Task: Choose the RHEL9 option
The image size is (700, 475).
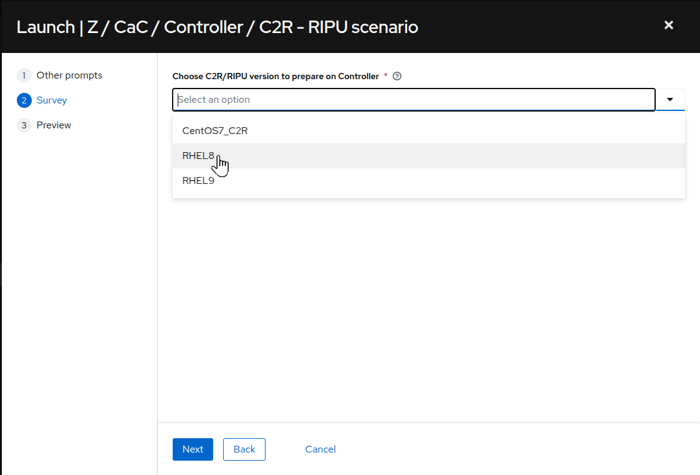Action: [x=429, y=181]
